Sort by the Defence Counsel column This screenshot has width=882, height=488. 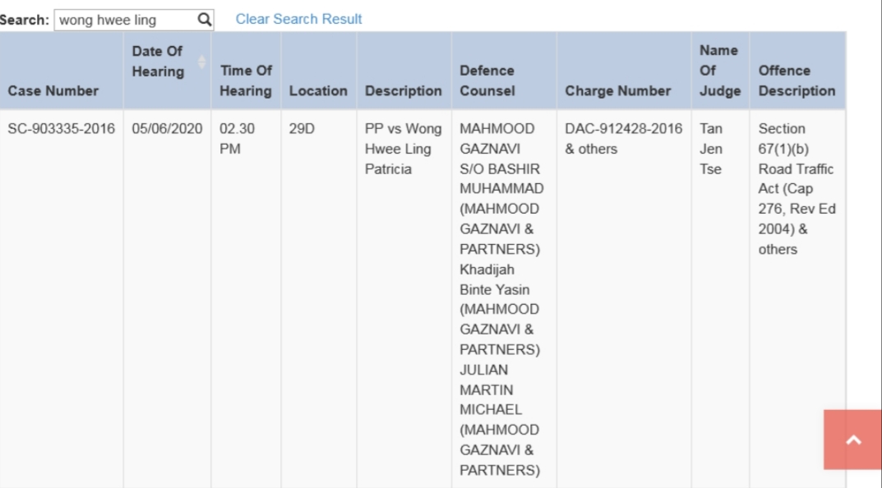pos(487,81)
